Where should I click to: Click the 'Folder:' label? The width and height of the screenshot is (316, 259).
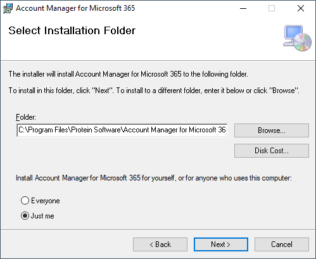(x=26, y=117)
